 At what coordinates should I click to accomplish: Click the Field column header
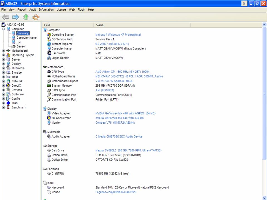pyautogui.click(x=68, y=25)
